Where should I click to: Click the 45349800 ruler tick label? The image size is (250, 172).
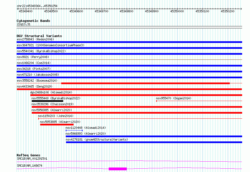tap(126, 11)
